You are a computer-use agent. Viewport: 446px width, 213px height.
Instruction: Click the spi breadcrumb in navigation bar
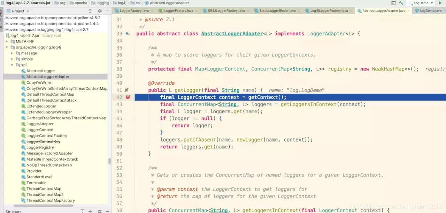(136, 3)
